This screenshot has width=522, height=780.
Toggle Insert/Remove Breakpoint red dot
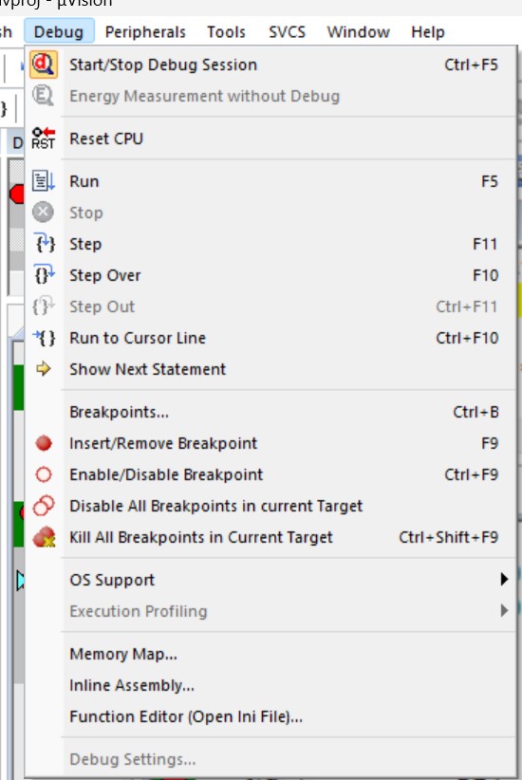44,443
